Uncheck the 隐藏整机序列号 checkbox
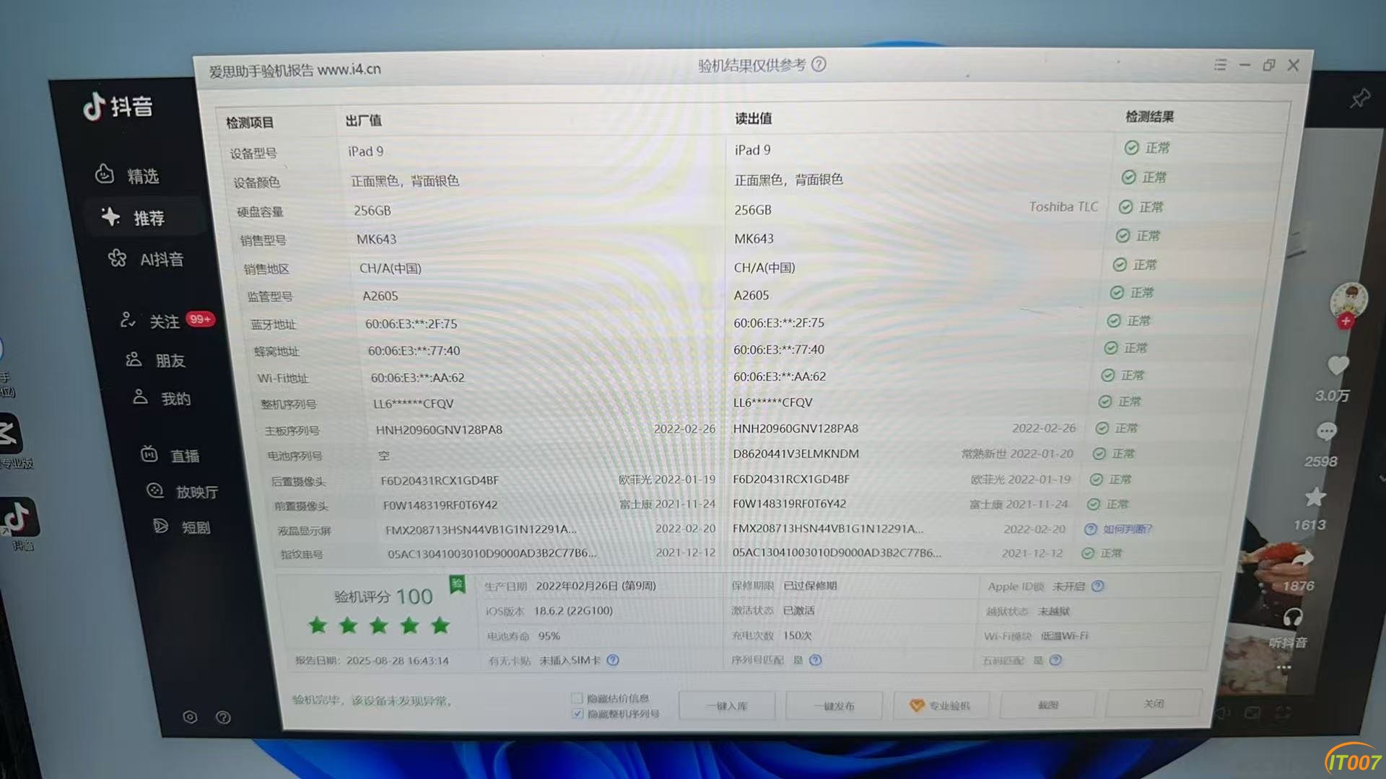 click(x=577, y=713)
